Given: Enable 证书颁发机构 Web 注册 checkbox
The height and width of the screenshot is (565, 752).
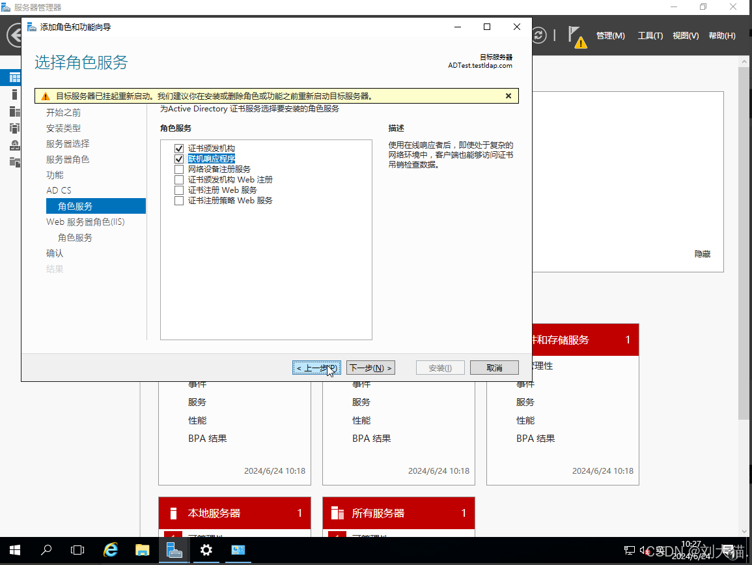Looking at the screenshot, I should click(179, 180).
